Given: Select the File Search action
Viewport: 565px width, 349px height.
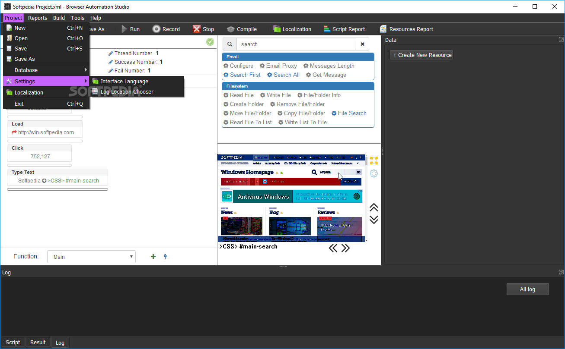Looking at the screenshot, I should coord(349,113).
